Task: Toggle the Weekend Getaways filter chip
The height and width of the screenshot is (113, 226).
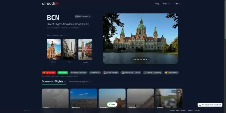Action: pyautogui.click(x=78, y=73)
